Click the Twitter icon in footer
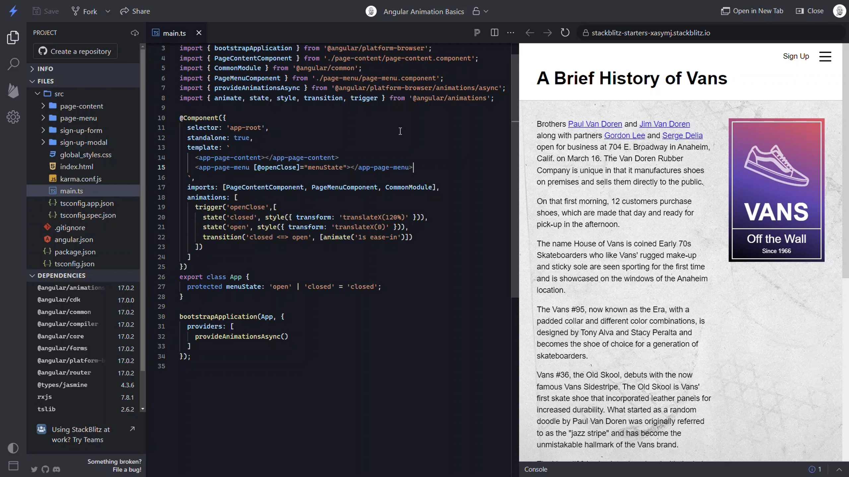 tap(34, 469)
